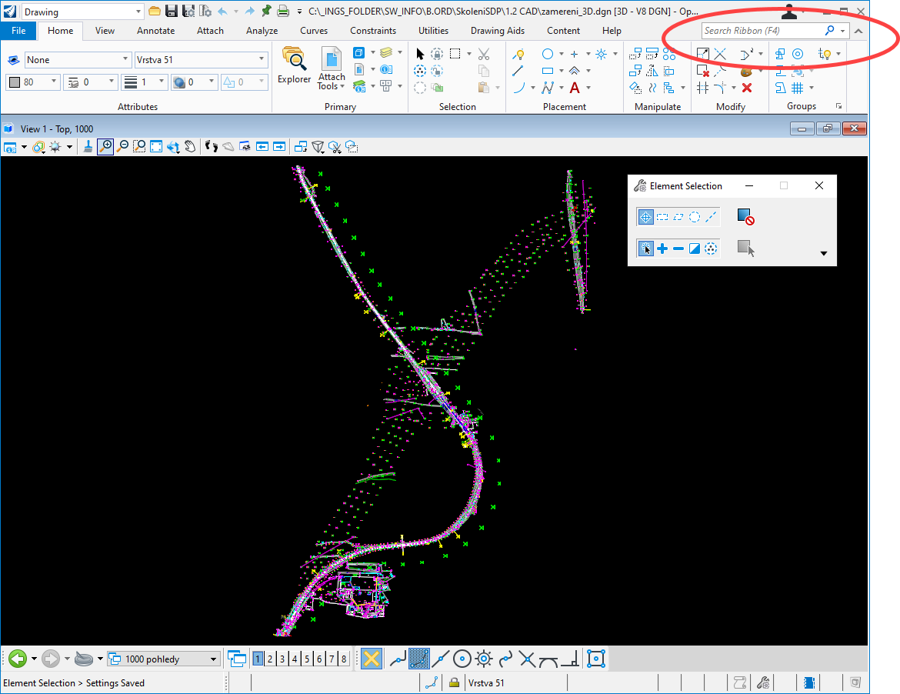Click the Cut scissors icon in Selection group
Screen dimensions: 900x694
point(484,54)
